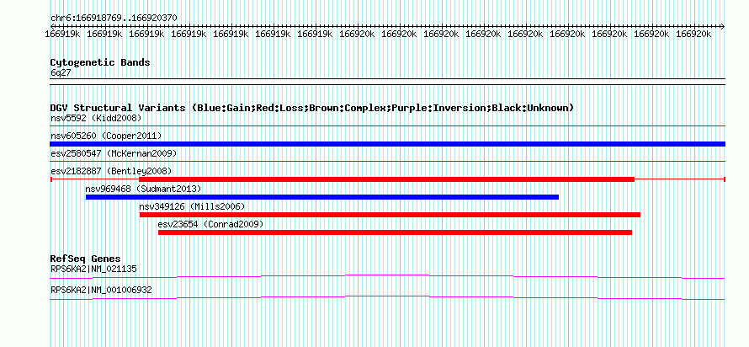Select the pink NM_001006932 transcript line
The height and width of the screenshot is (347, 749).
click(x=387, y=298)
